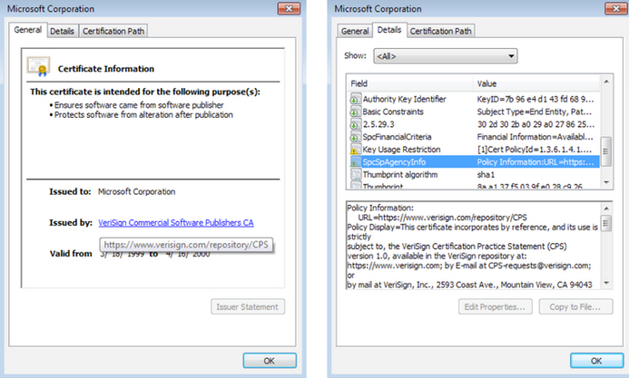Switch to General tab in the field list dialog
Screen dimensions: 629x378
point(354,31)
